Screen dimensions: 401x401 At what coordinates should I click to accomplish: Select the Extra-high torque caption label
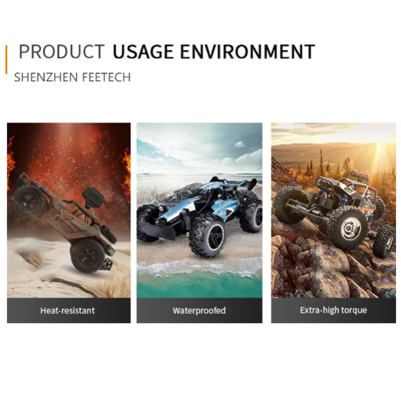333,310
